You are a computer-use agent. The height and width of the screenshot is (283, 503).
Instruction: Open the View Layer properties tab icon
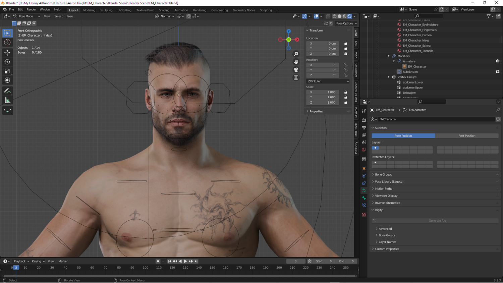point(364,135)
